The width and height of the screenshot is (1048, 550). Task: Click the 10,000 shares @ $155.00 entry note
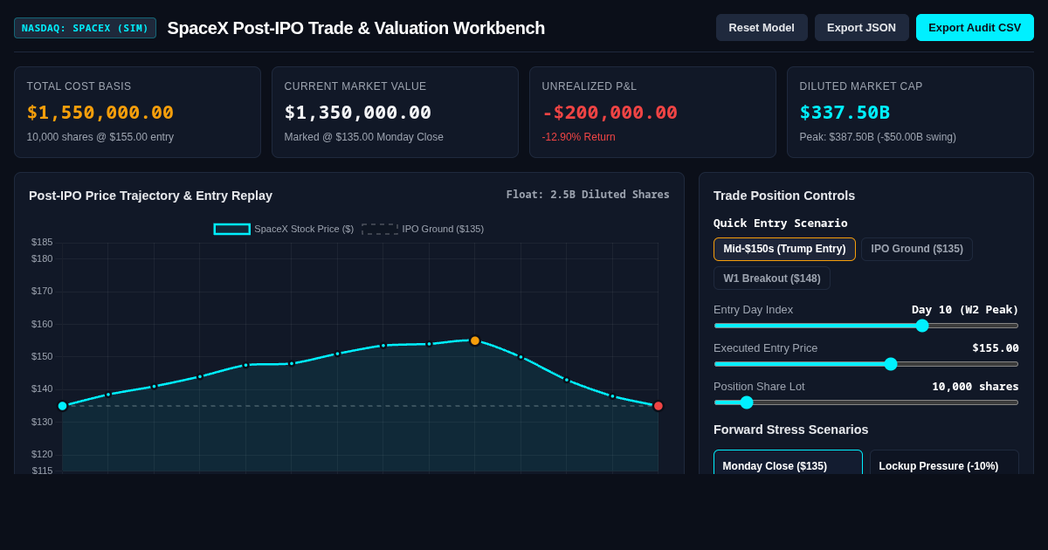pos(100,137)
